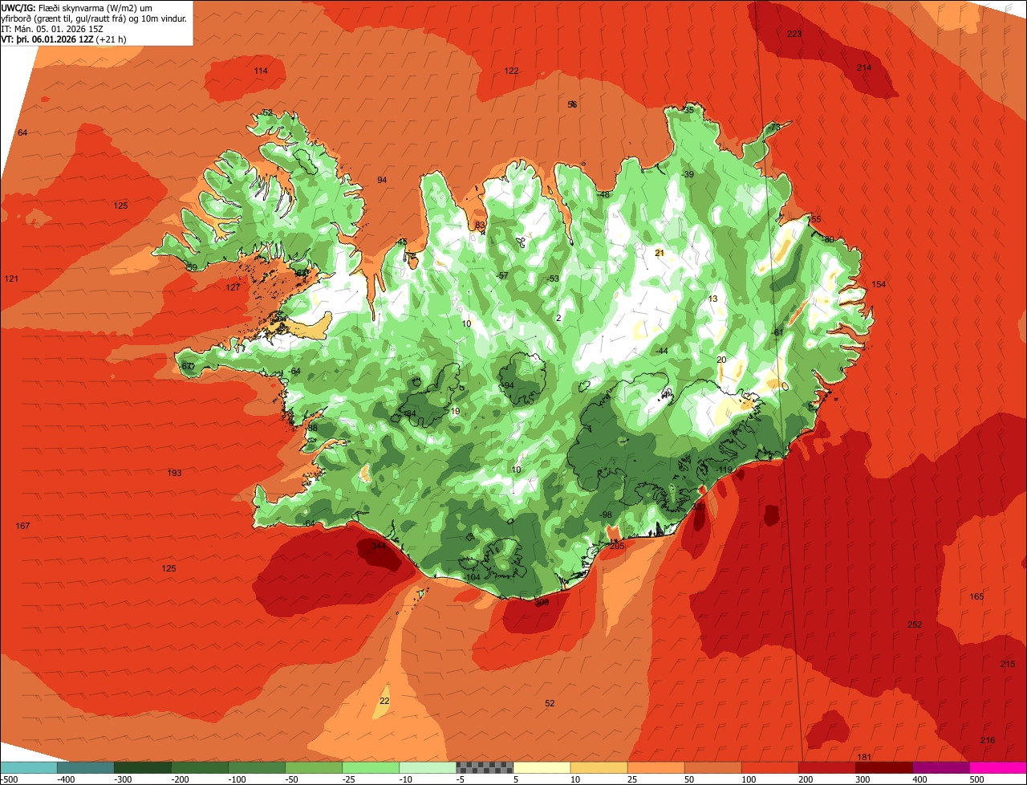Select the '216' value in the bottom-right sea
This screenshot has height=785, width=1027.
click(x=988, y=740)
